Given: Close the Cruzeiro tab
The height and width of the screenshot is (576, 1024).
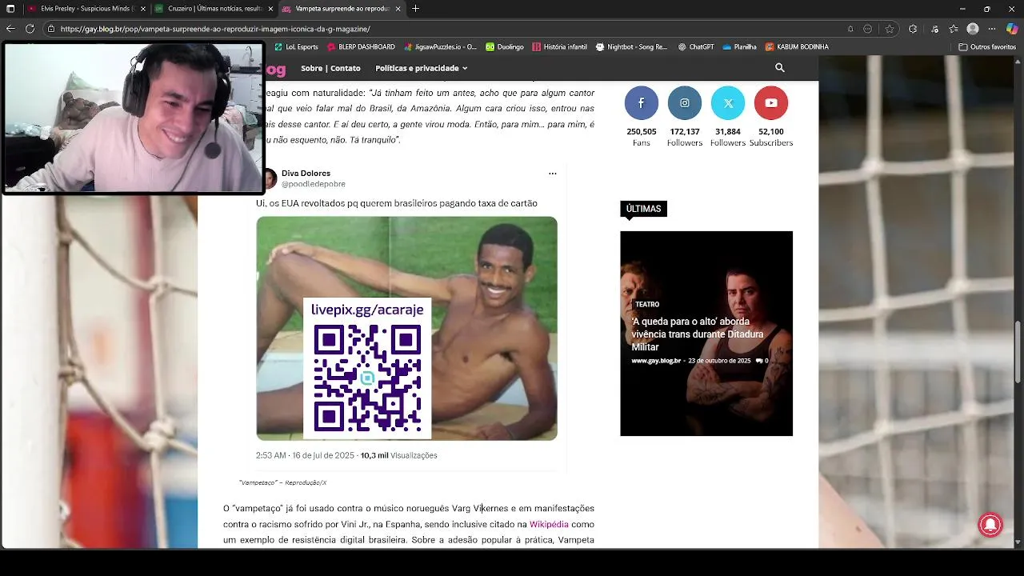Looking at the screenshot, I should pos(270,9).
